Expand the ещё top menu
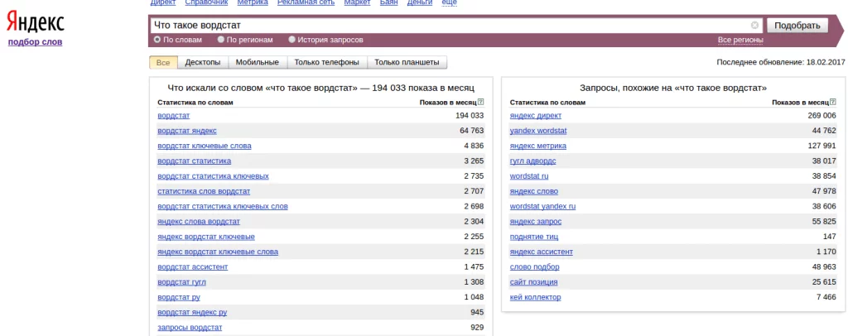 [x=450, y=2]
